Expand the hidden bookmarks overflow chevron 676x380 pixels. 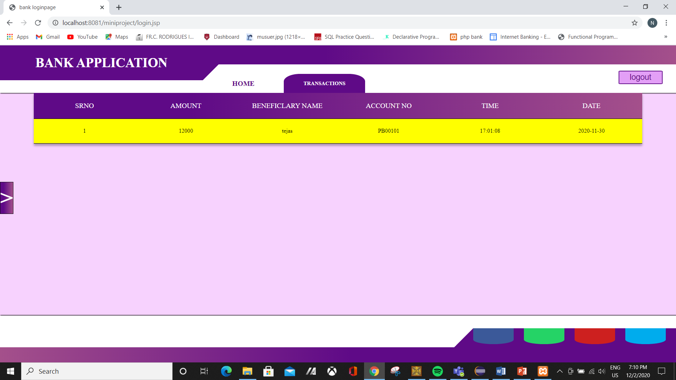tap(666, 37)
